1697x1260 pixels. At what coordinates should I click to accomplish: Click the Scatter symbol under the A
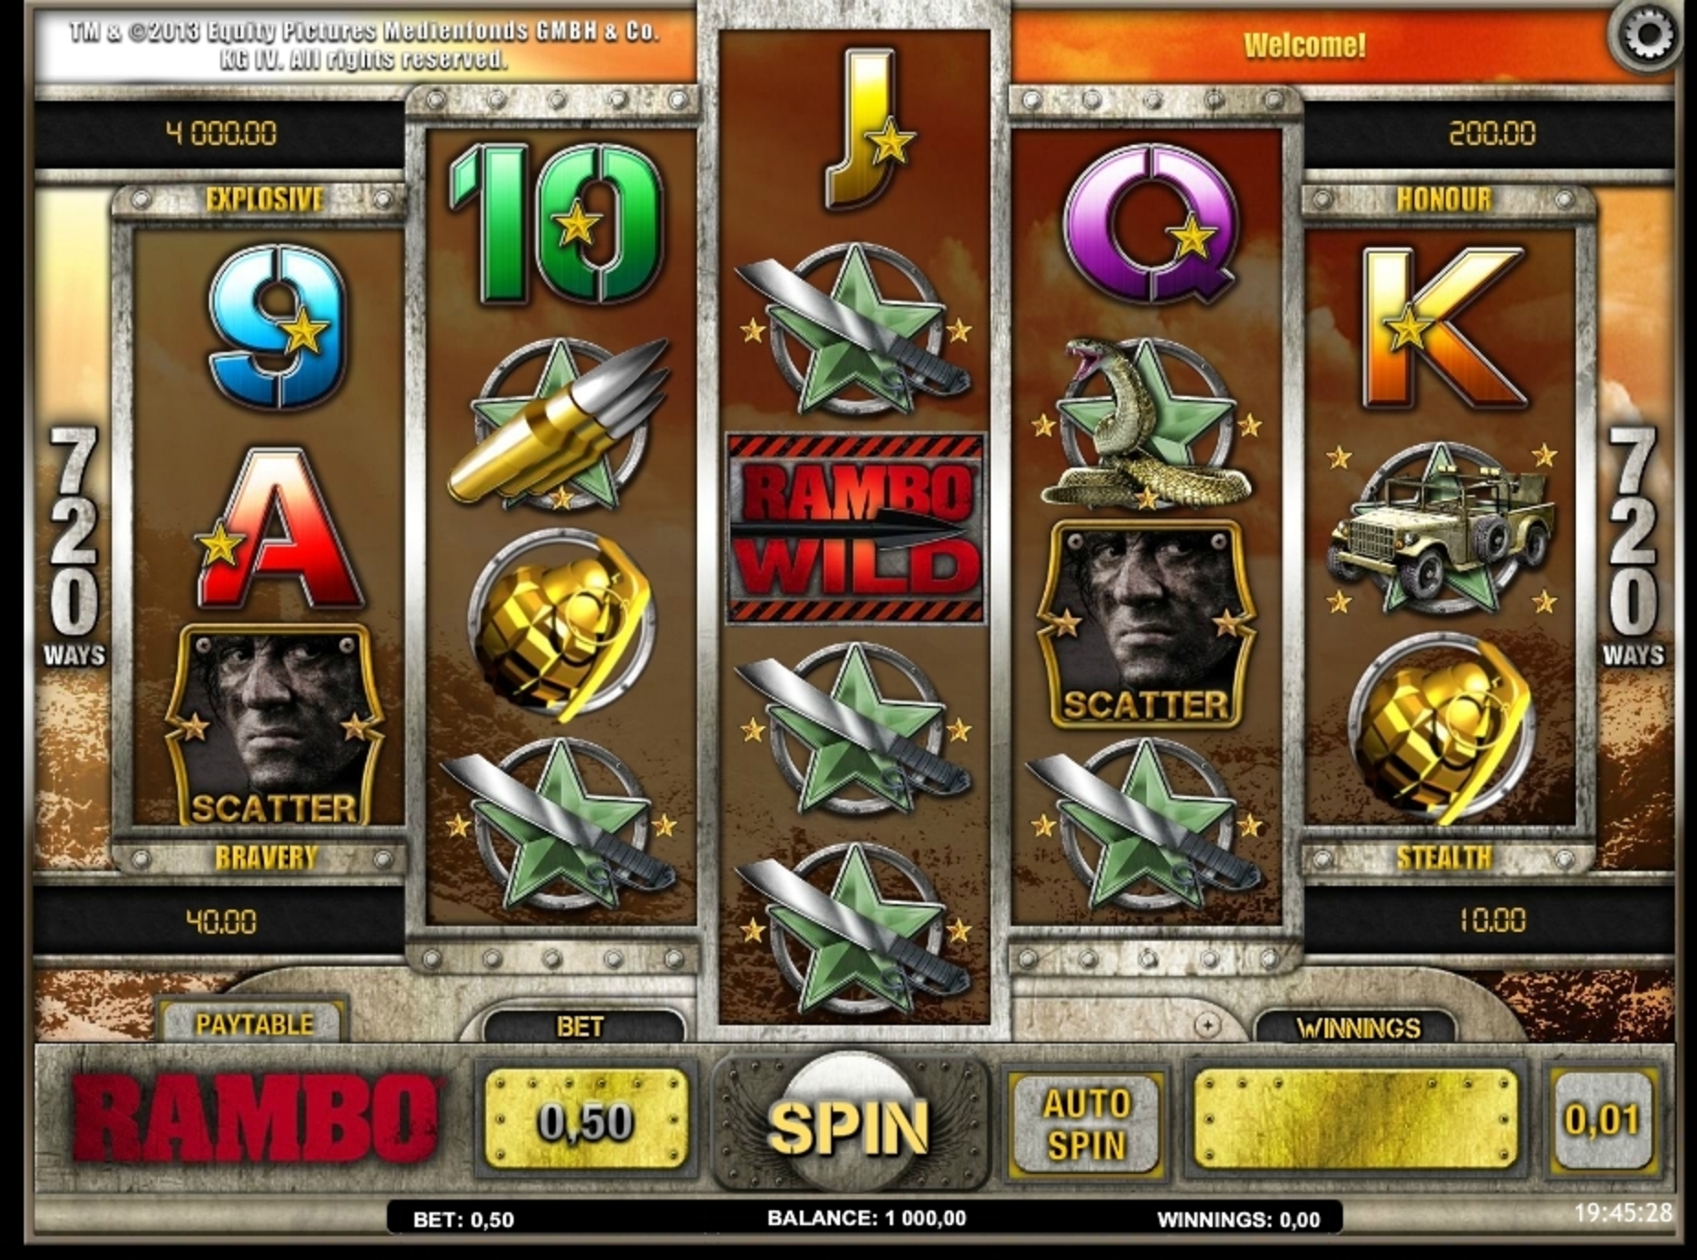(x=272, y=725)
